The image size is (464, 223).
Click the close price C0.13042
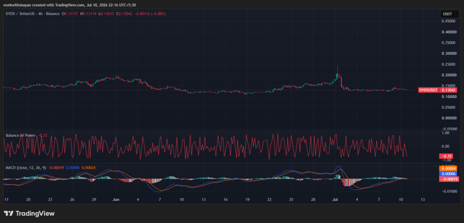click(x=124, y=14)
